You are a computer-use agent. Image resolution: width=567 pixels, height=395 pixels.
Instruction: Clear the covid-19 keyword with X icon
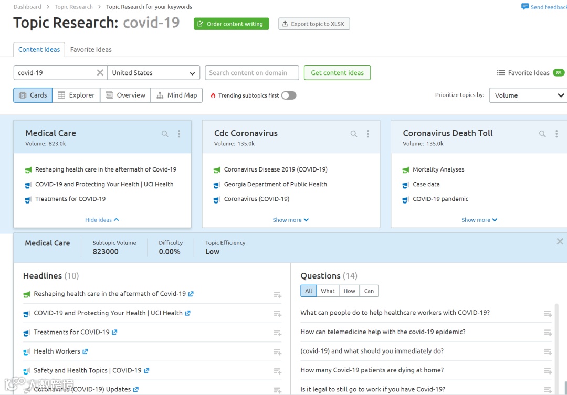[100, 72]
